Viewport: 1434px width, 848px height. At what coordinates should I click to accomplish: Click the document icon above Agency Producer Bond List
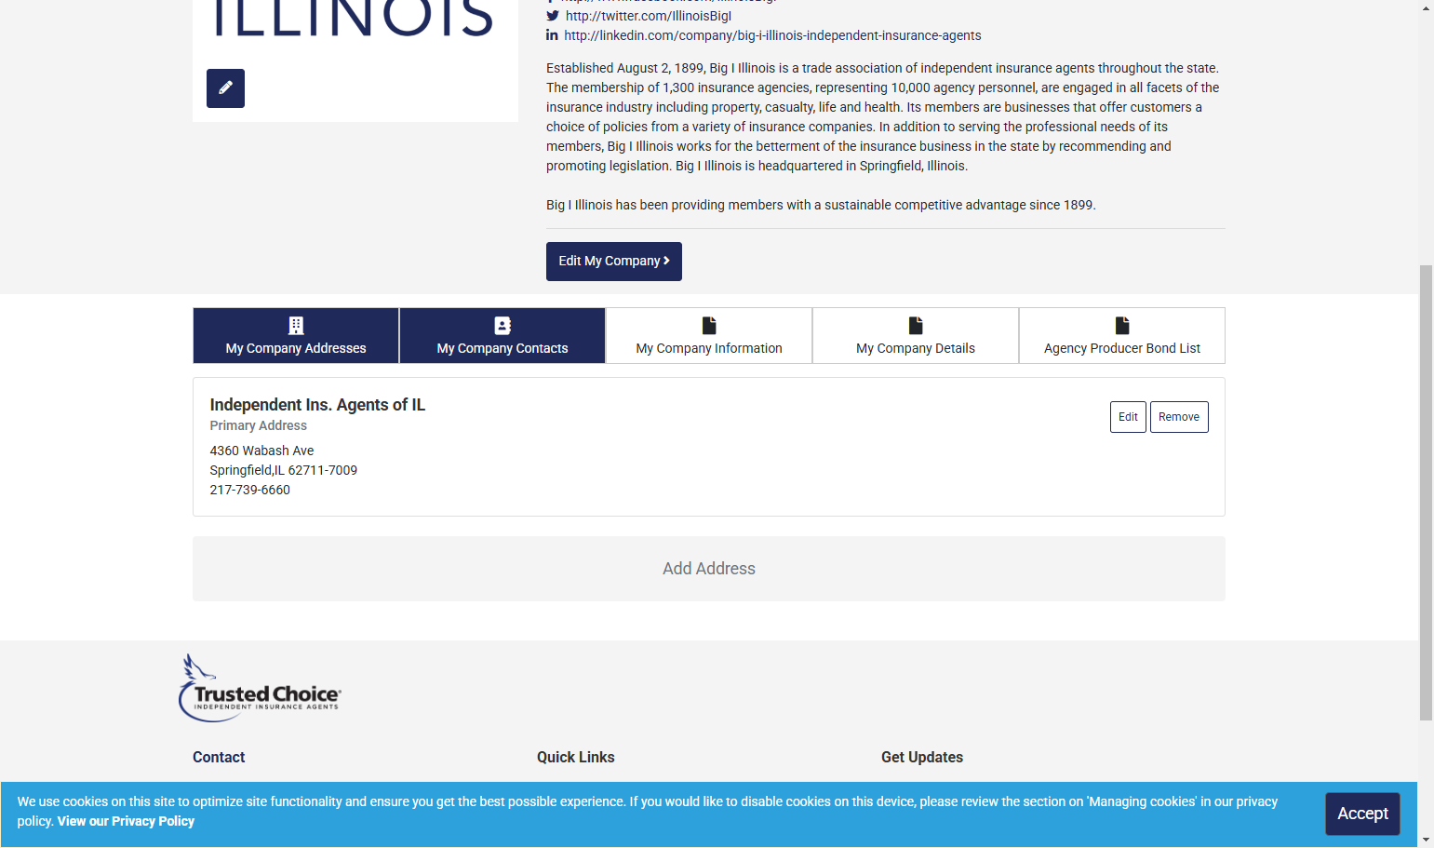1122,325
